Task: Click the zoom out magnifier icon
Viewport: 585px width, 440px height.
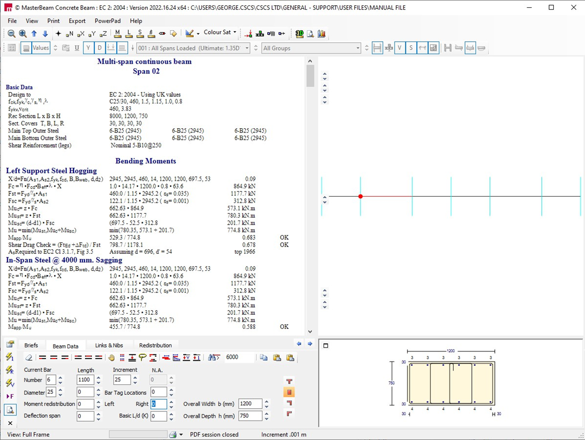Action: point(11,33)
